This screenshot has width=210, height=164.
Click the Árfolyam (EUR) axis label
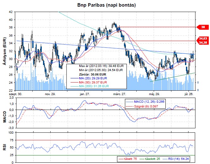tap(5, 51)
